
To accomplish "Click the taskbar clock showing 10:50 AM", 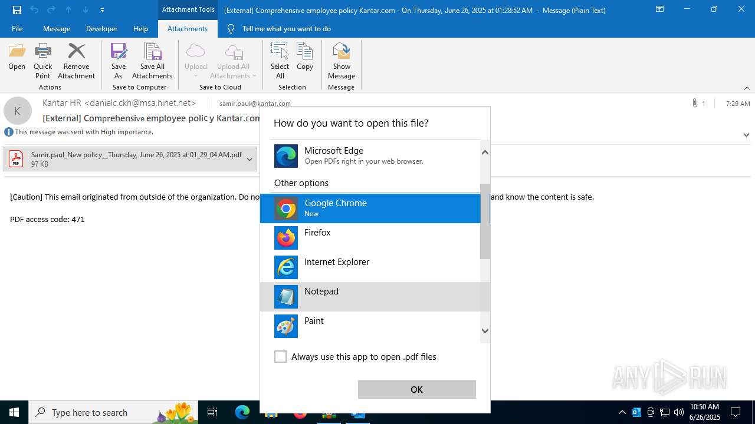I will pos(704,412).
